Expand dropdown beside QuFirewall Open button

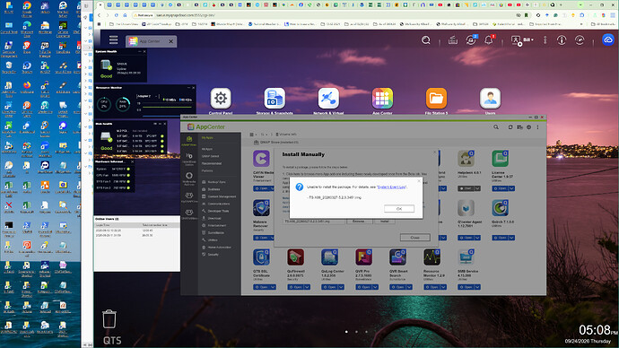(307, 287)
